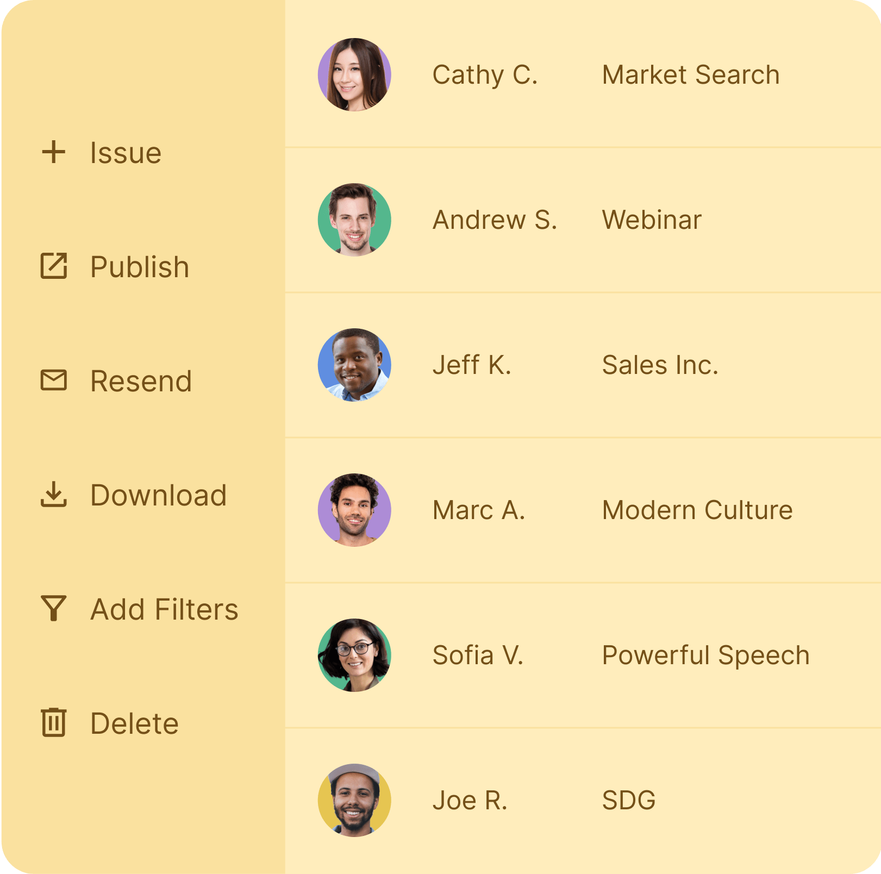The image size is (881, 874).
Task: Open the Market Search entry
Action: click(x=690, y=75)
